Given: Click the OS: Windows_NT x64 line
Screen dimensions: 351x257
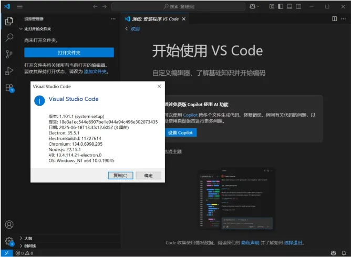Looking at the screenshot, I should point(81,160).
